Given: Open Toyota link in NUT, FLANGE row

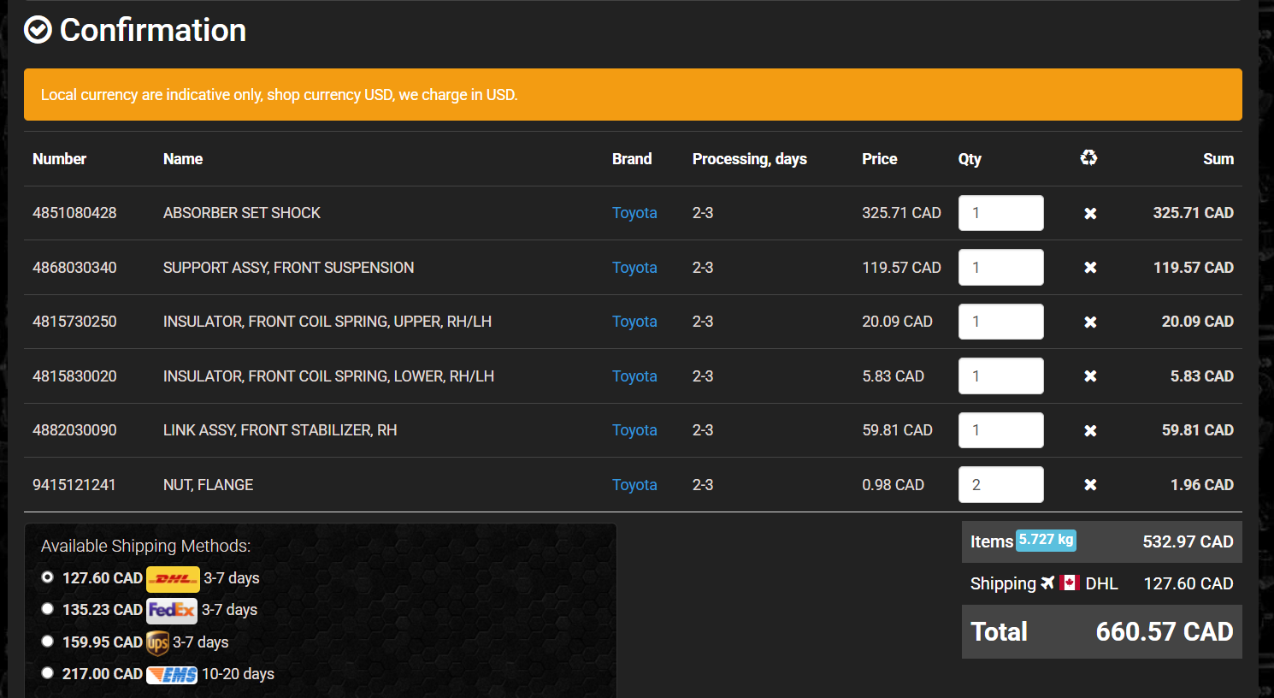Looking at the screenshot, I should tap(634, 485).
